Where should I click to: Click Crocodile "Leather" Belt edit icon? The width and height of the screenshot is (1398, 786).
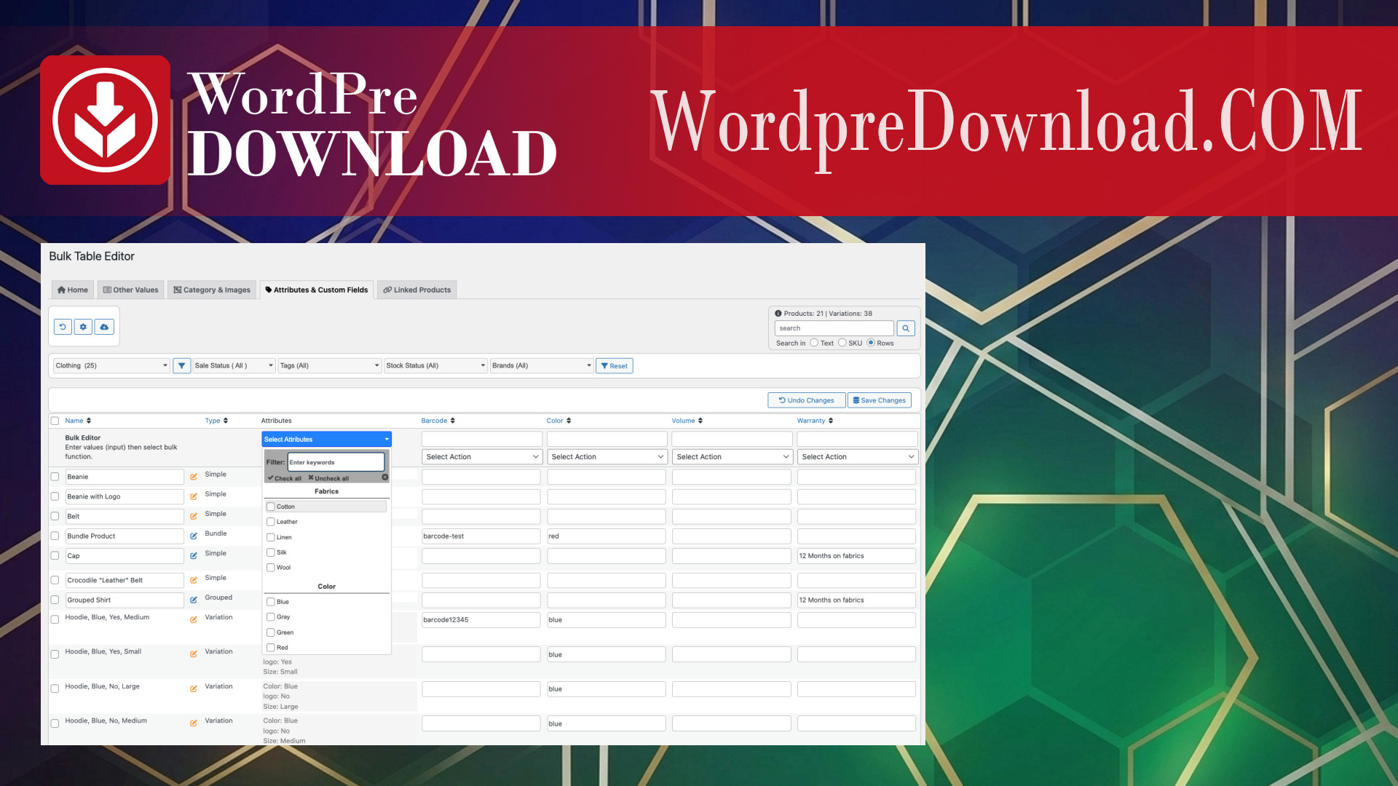194,580
